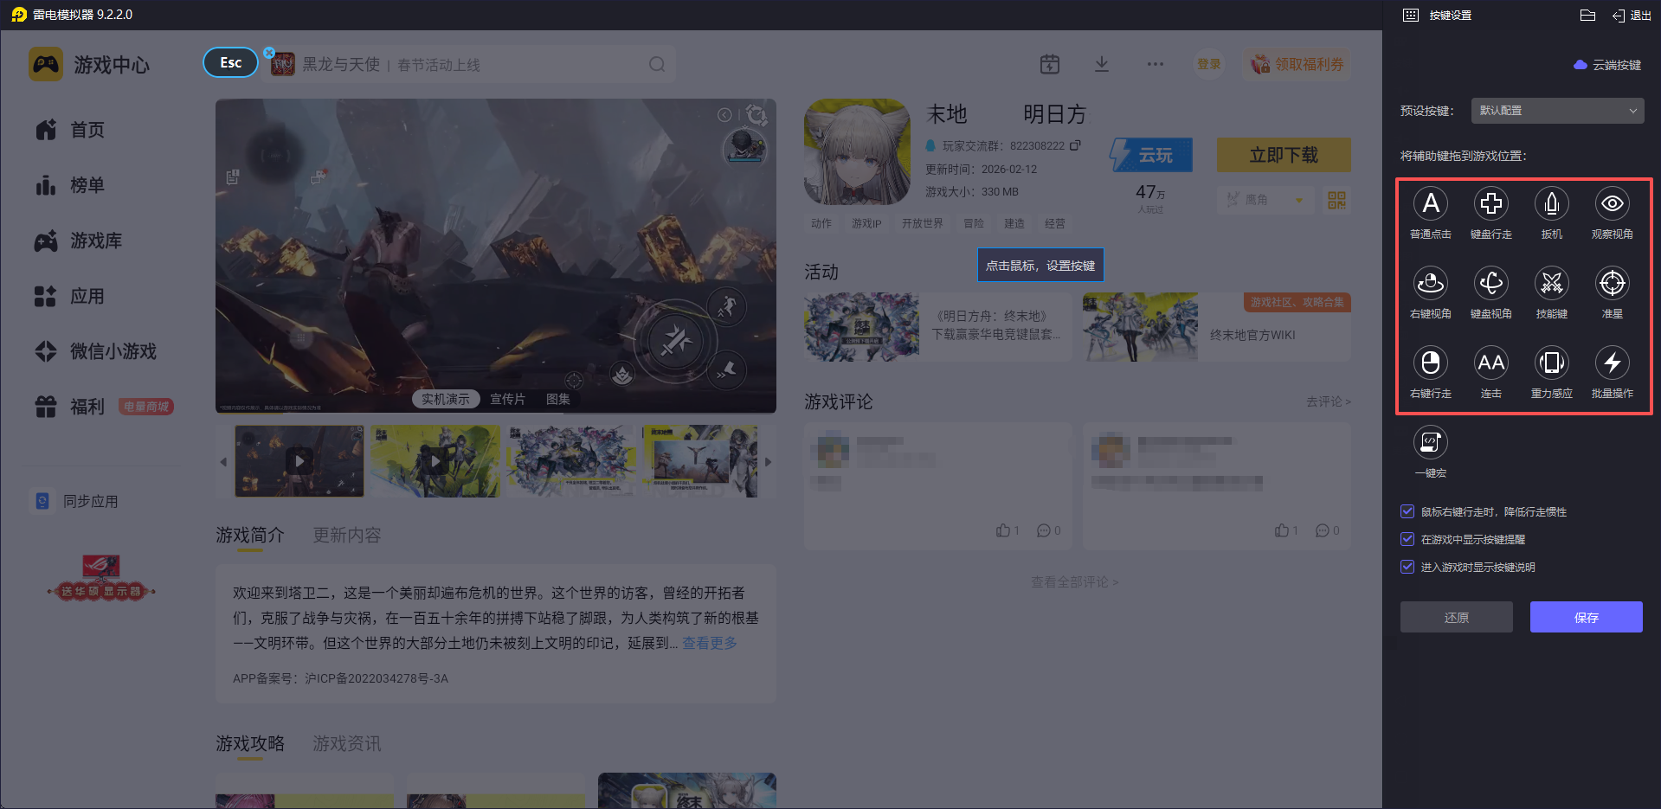
Task: Open the 预设按键 默认配置 dropdown
Action: (x=1557, y=111)
